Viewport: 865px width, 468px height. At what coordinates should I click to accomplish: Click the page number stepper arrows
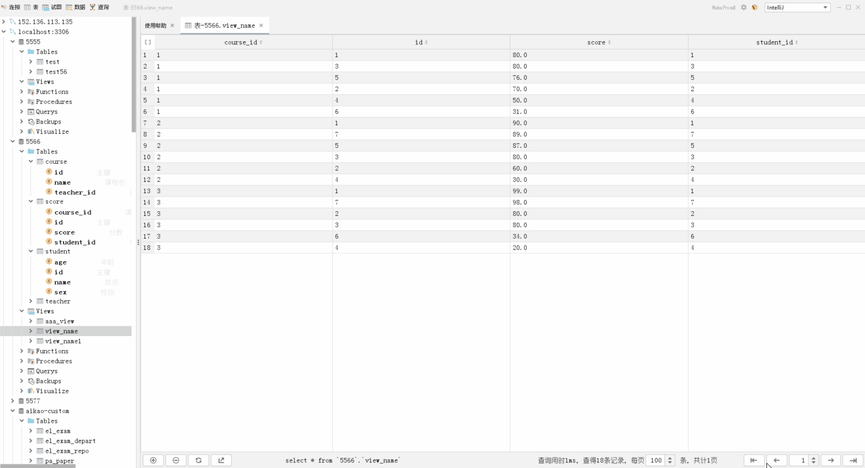click(x=813, y=460)
